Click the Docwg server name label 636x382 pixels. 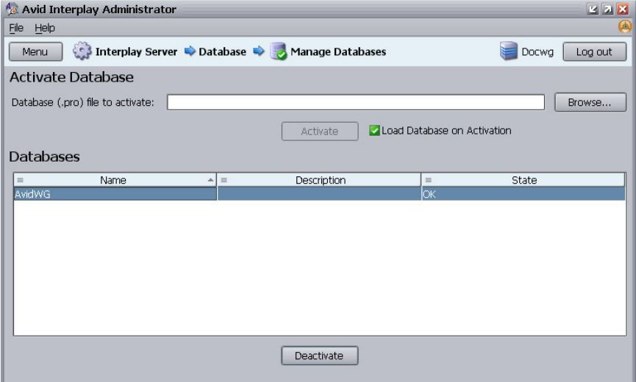click(x=537, y=52)
